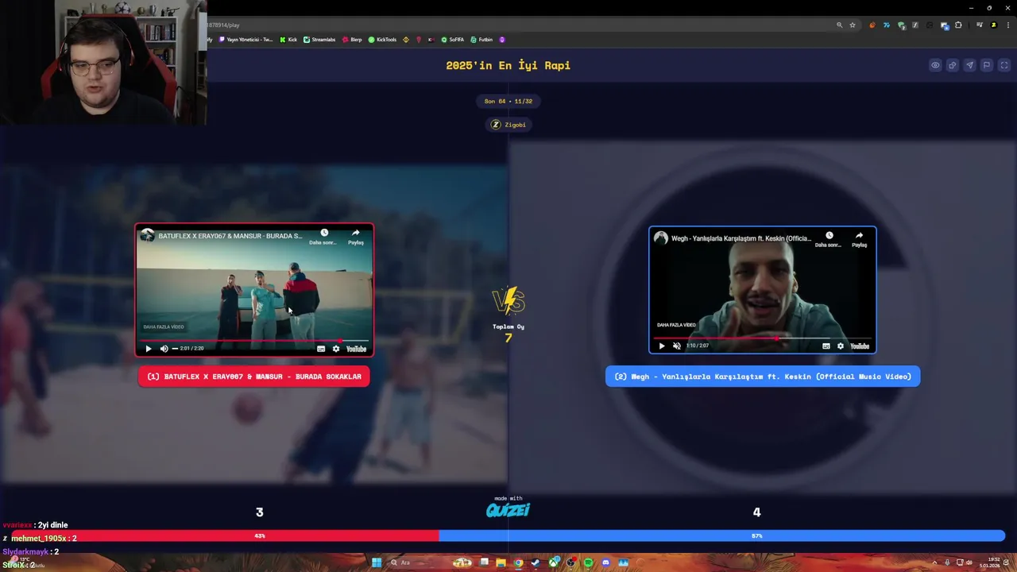This screenshot has width=1017, height=572.
Task: Play the BATUFLEX video
Action: (x=148, y=349)
